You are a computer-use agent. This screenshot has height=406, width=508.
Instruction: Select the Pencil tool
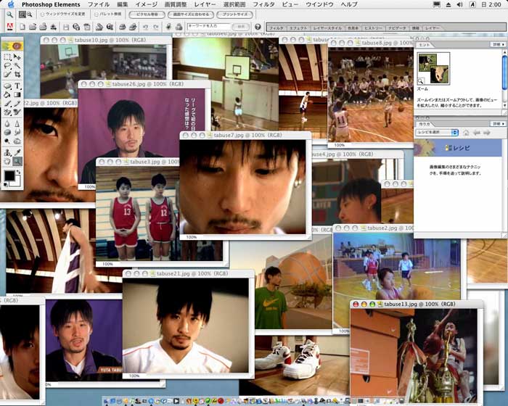pos(17,104)
